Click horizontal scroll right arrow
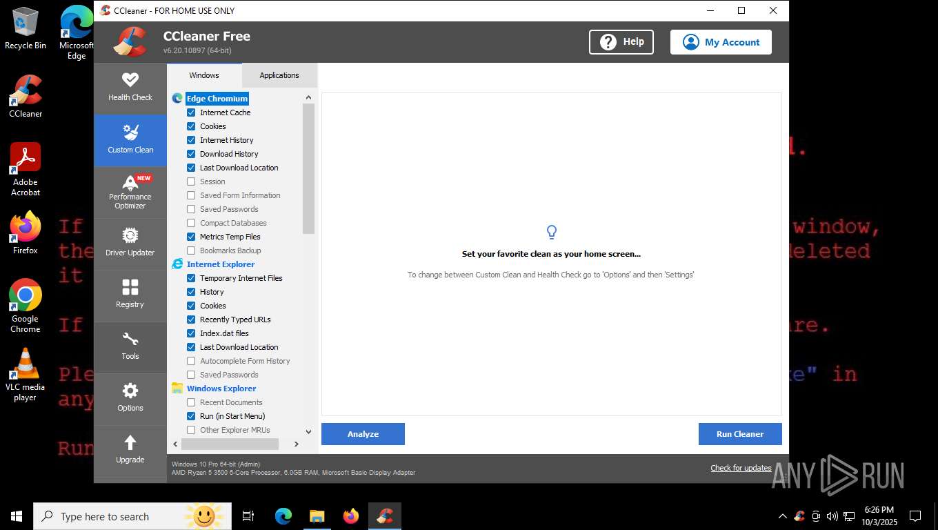Screen dimensions: 938x530 (297, 444)
